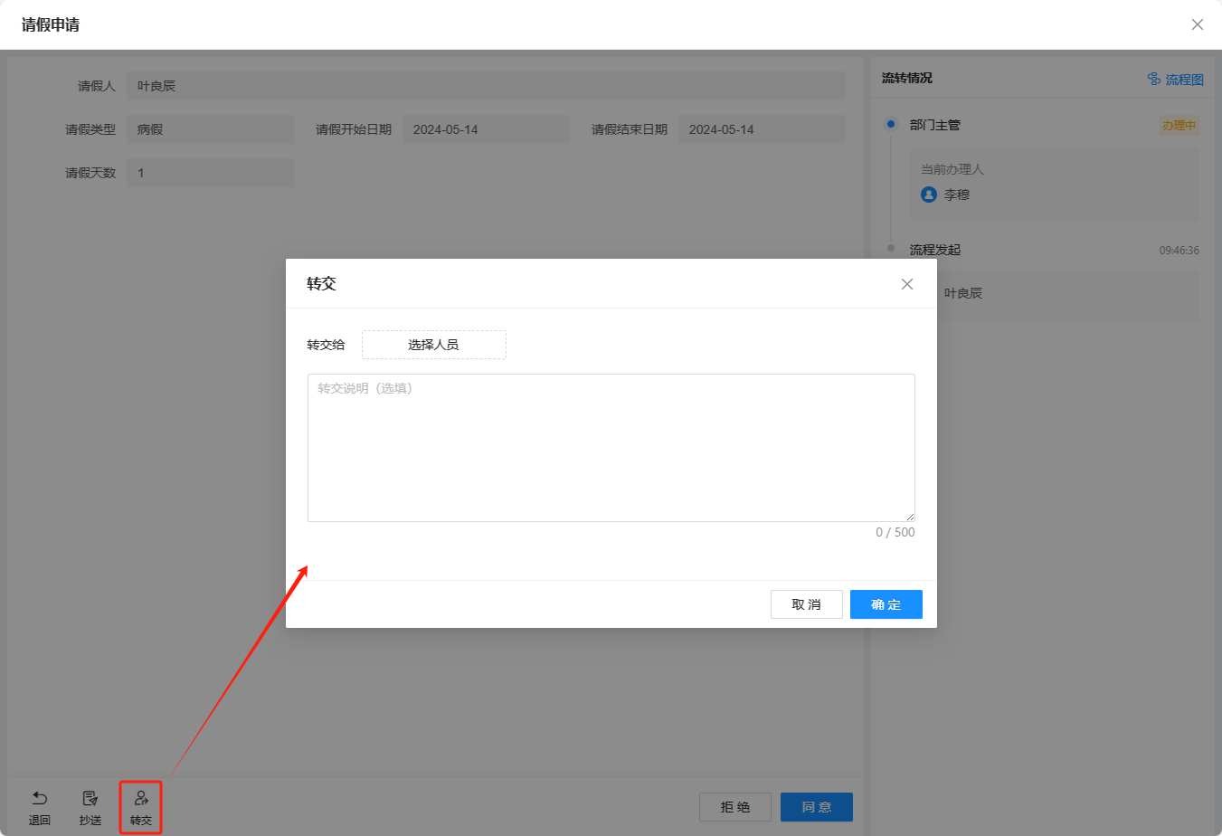Close the 转交 dialog with X
Viewport: 1222px width, 836px height.
[x=907, y=284]
